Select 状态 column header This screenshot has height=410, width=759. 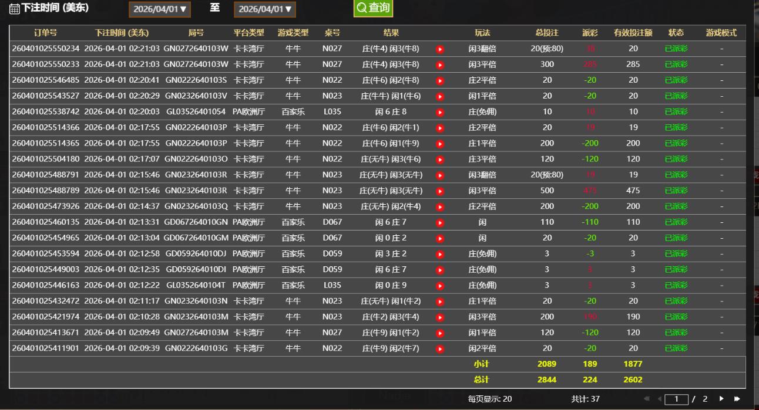(x=676, y=33)
